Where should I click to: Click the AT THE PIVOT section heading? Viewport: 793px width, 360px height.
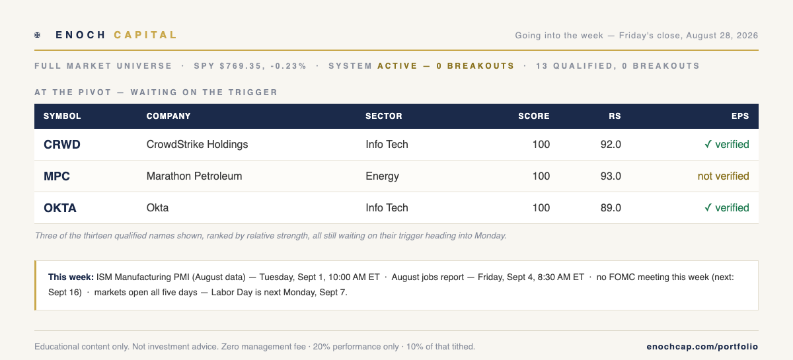[156, 92]
